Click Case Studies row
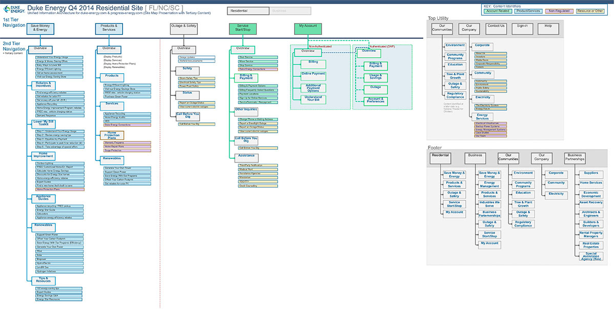 click(490, 133)
